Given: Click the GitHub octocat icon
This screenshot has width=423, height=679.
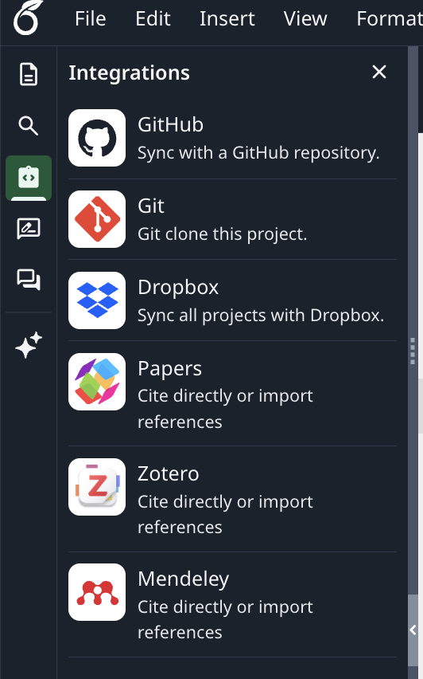Looking at the screenshot, I should (97, 138).
